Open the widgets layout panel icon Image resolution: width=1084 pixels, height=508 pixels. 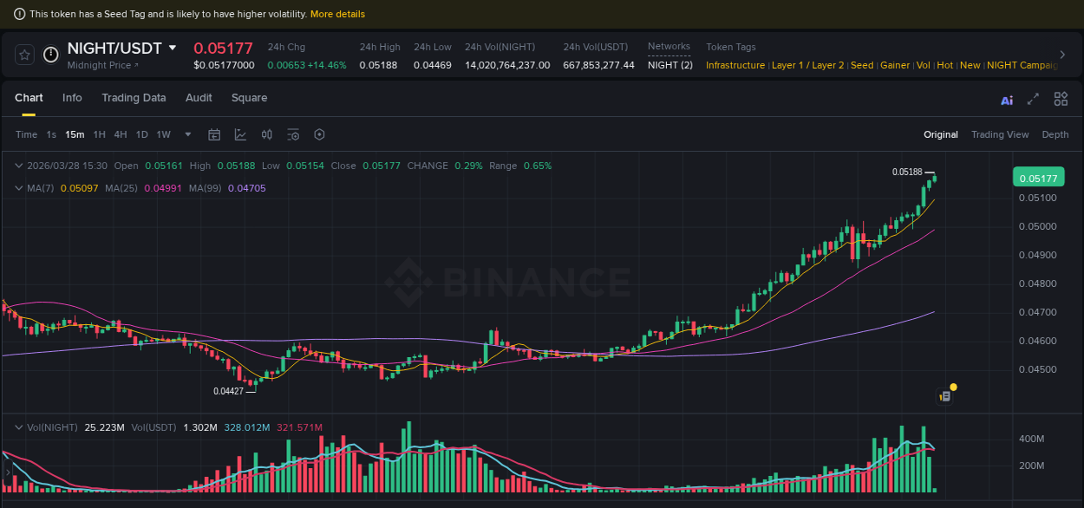(1061, 99)
